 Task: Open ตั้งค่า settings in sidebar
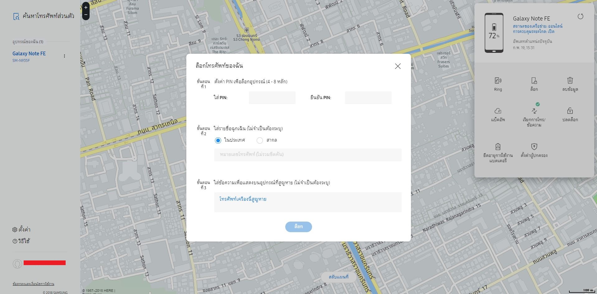coord(21,230)
